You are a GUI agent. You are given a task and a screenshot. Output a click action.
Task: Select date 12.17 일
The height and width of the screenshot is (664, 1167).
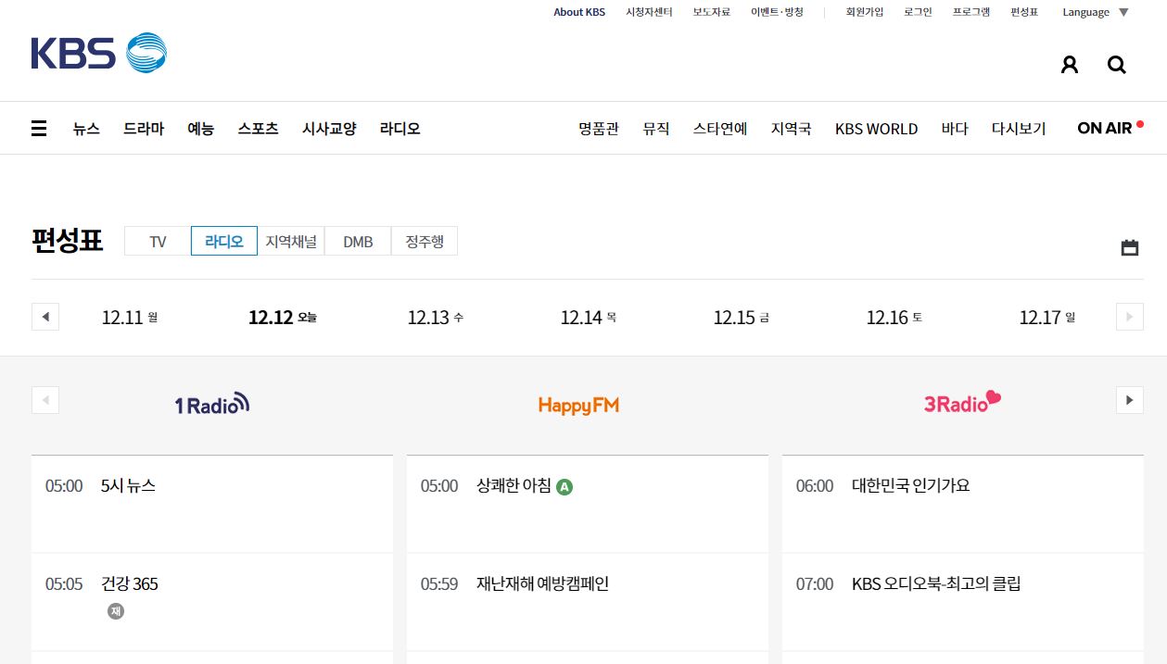click(1047, 318)
